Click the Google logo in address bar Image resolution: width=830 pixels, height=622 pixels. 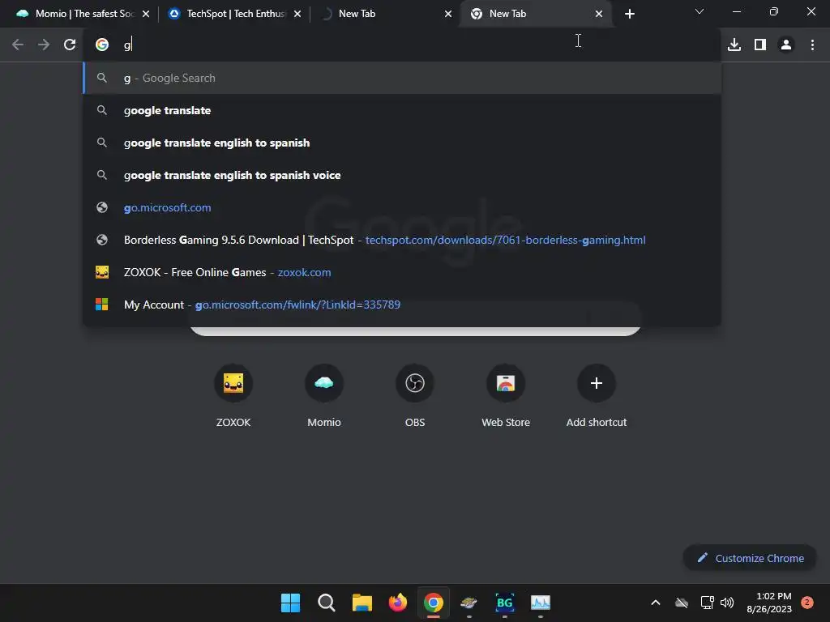pos(102,45)
